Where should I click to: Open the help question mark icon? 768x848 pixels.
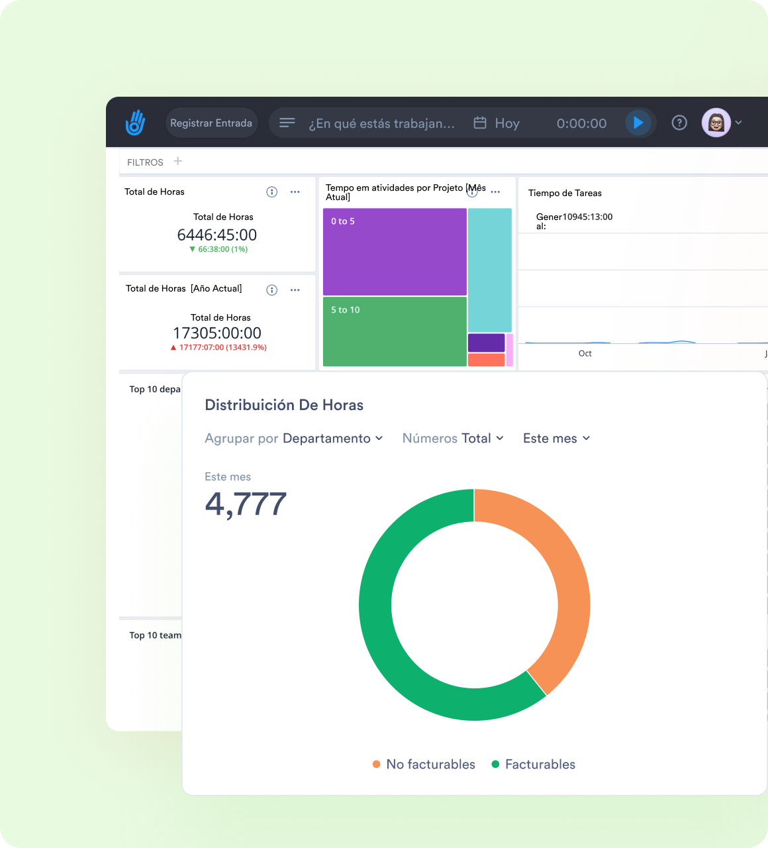(x=679, y=123)
